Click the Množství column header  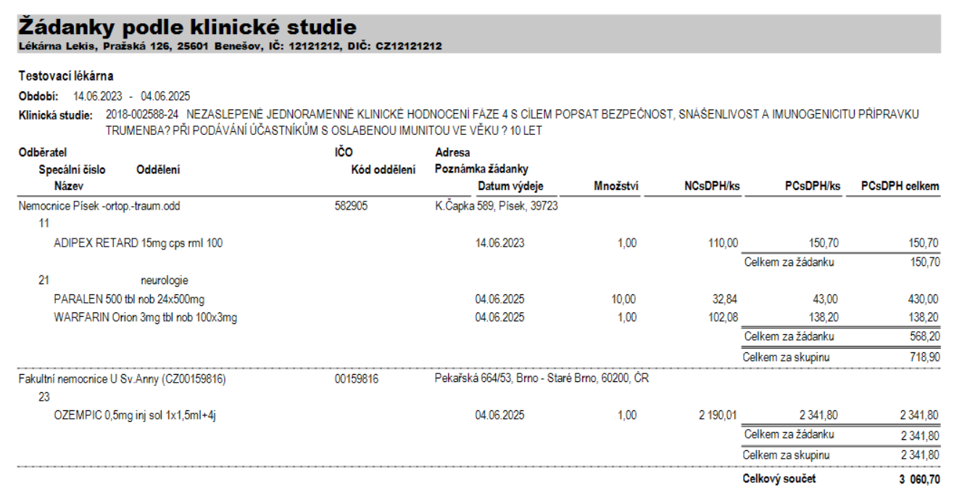pos(615,186)
